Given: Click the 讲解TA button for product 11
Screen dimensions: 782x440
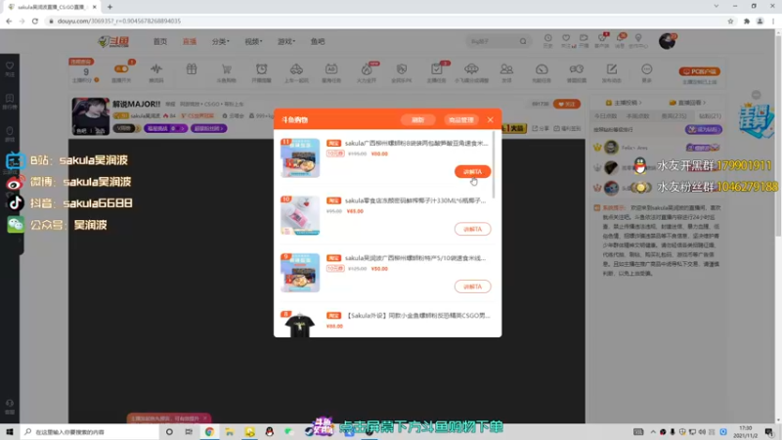Looking at the screenshot, I should pos(472,172).
